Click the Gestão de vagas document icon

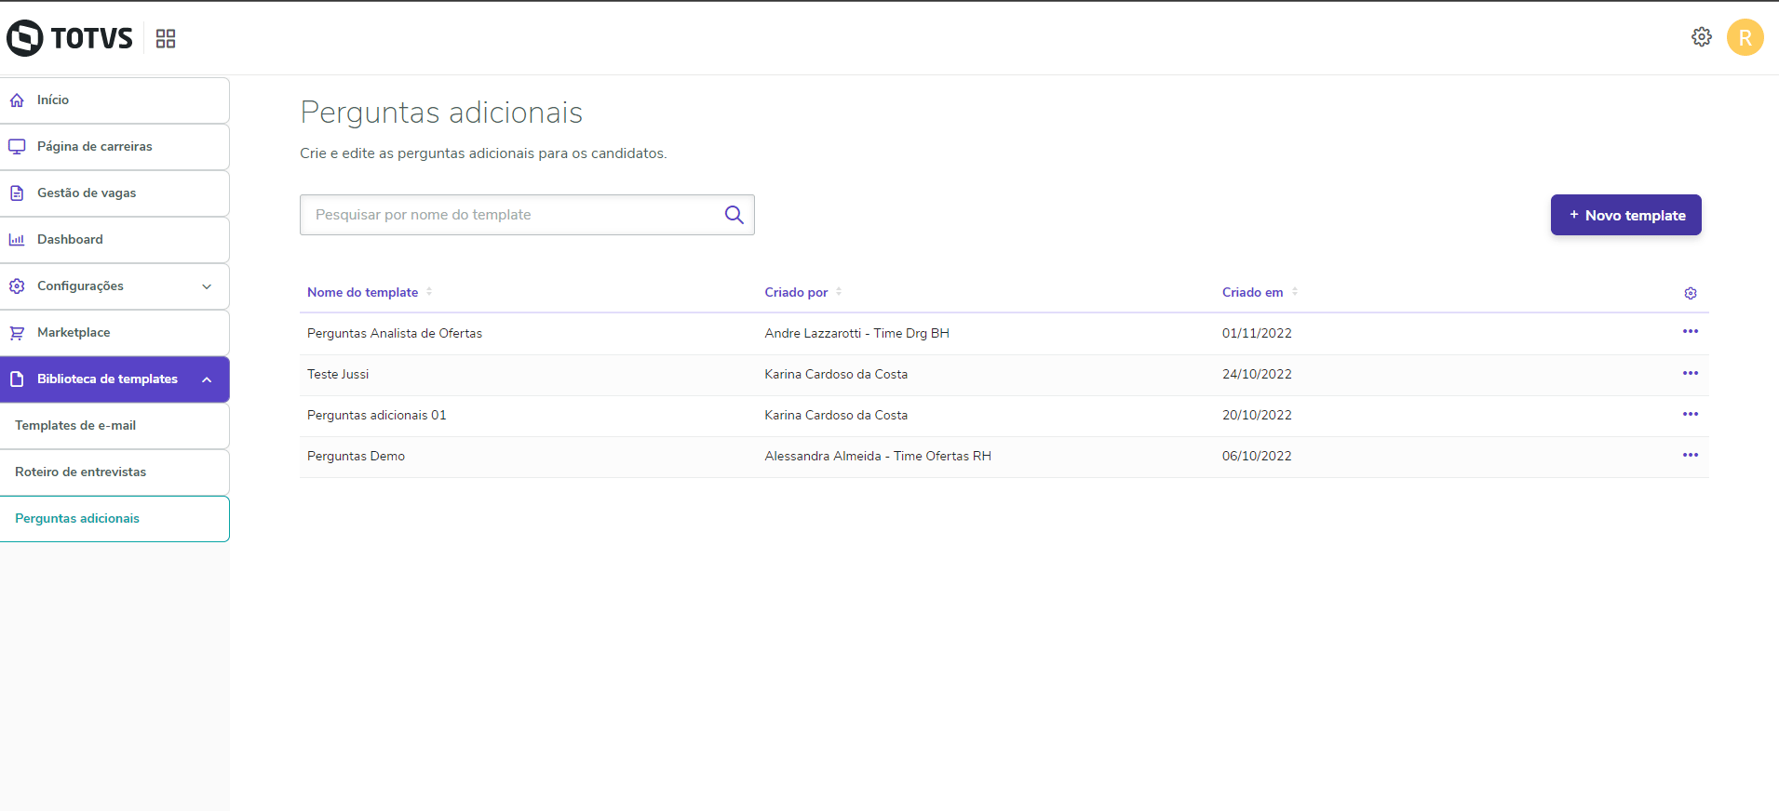pos(17,193)
